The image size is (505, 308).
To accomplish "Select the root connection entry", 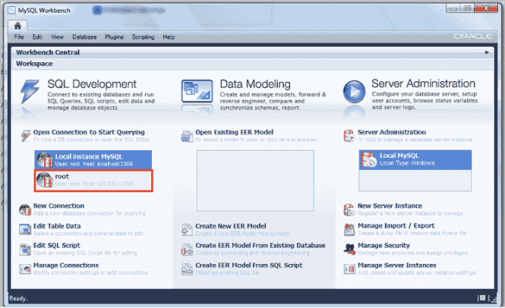I will 93,181.
